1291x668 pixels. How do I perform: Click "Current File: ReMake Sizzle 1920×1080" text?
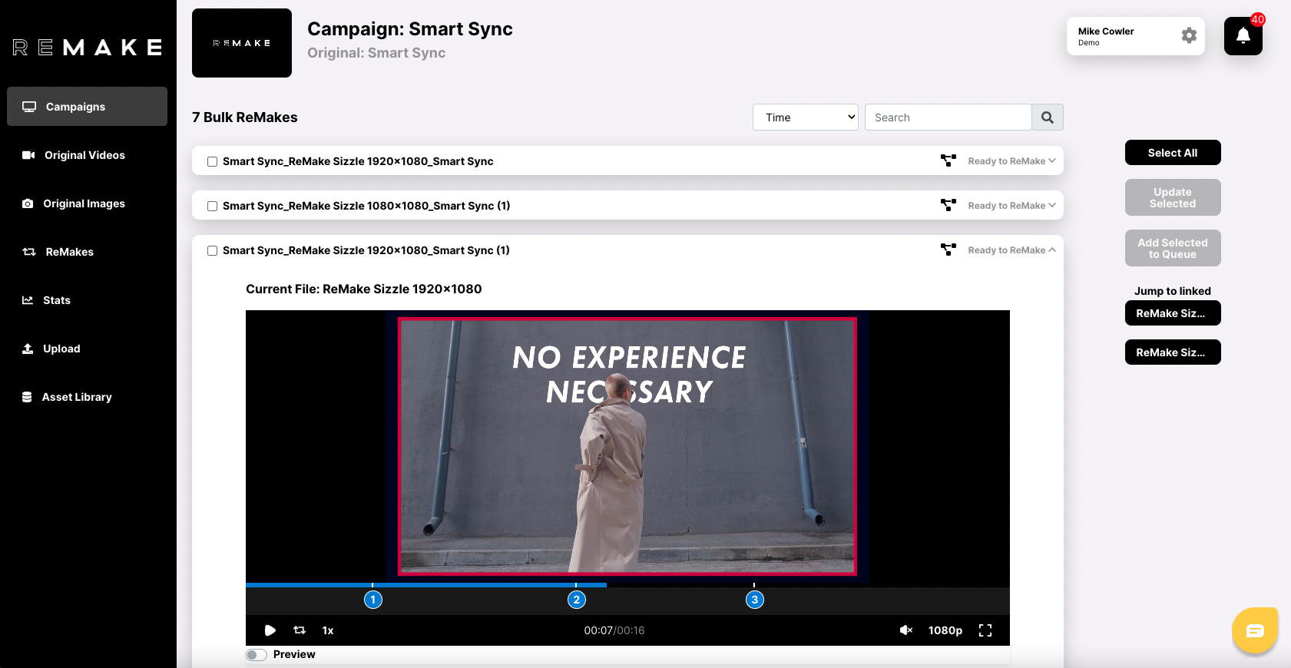[x=364, y=289]
